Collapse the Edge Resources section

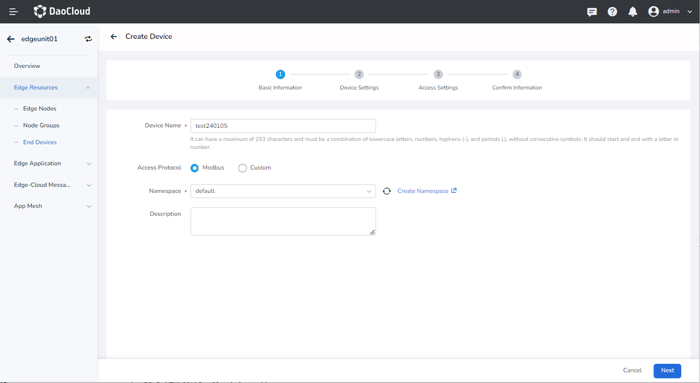tap(49, 88)
